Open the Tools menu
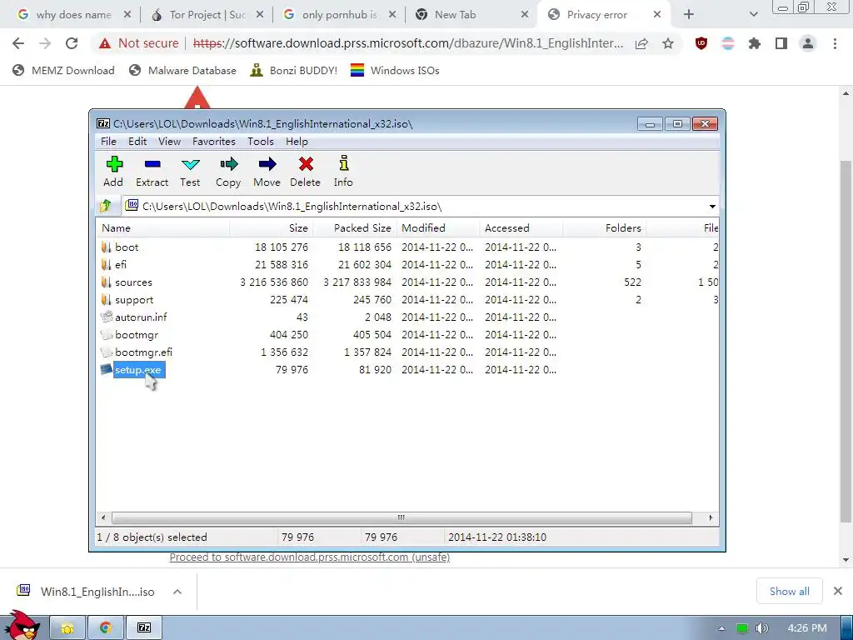The width and height of the screenshot is (853, 640). [x=261, y=142]
